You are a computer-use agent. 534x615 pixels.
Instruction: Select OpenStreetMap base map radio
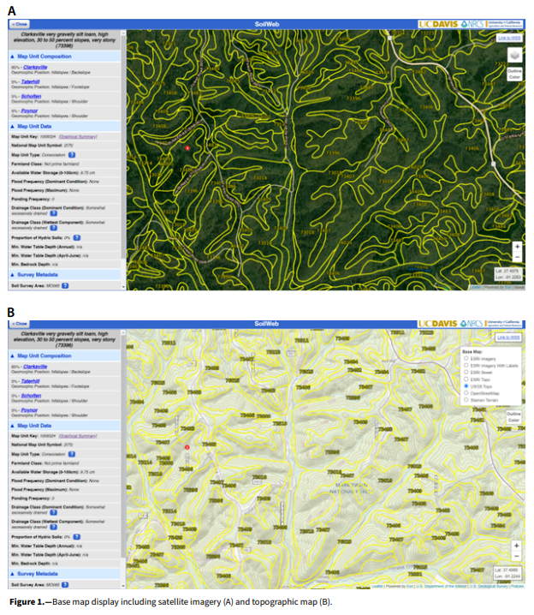[x=466, y=393]
